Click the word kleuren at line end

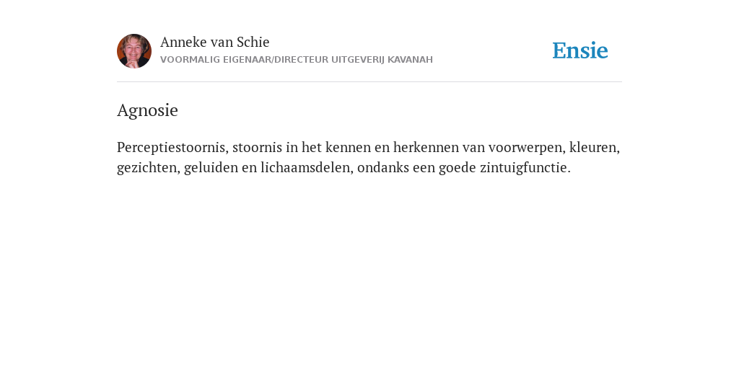tap(595, 147)
